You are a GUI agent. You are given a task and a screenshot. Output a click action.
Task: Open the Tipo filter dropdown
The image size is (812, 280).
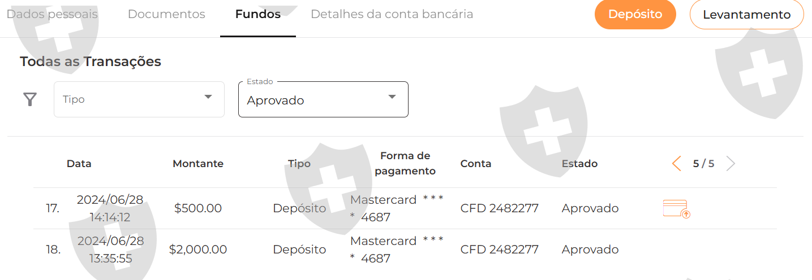[139, 99]
